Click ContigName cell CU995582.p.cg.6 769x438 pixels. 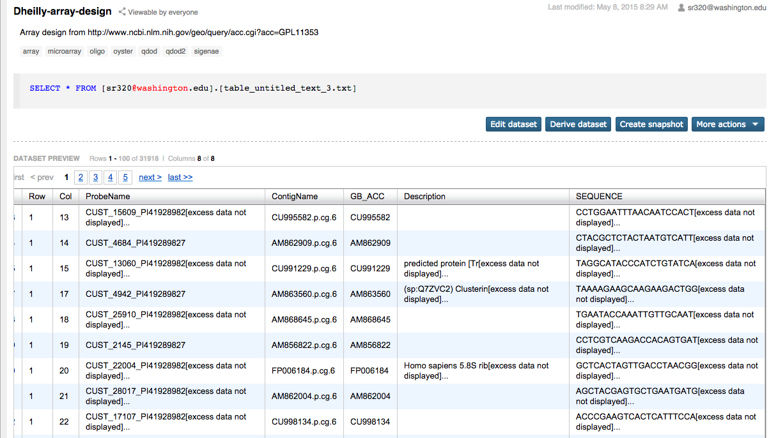[304, 218]
